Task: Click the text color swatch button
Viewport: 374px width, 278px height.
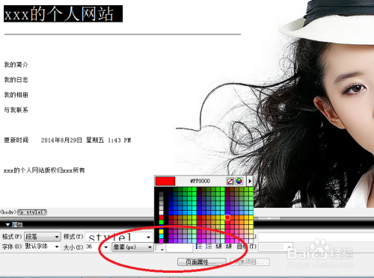Action: [x=159, y=247]
